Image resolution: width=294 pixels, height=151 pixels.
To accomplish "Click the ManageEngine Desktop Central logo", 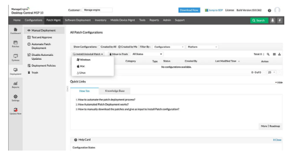I will [x=27, y=11].
